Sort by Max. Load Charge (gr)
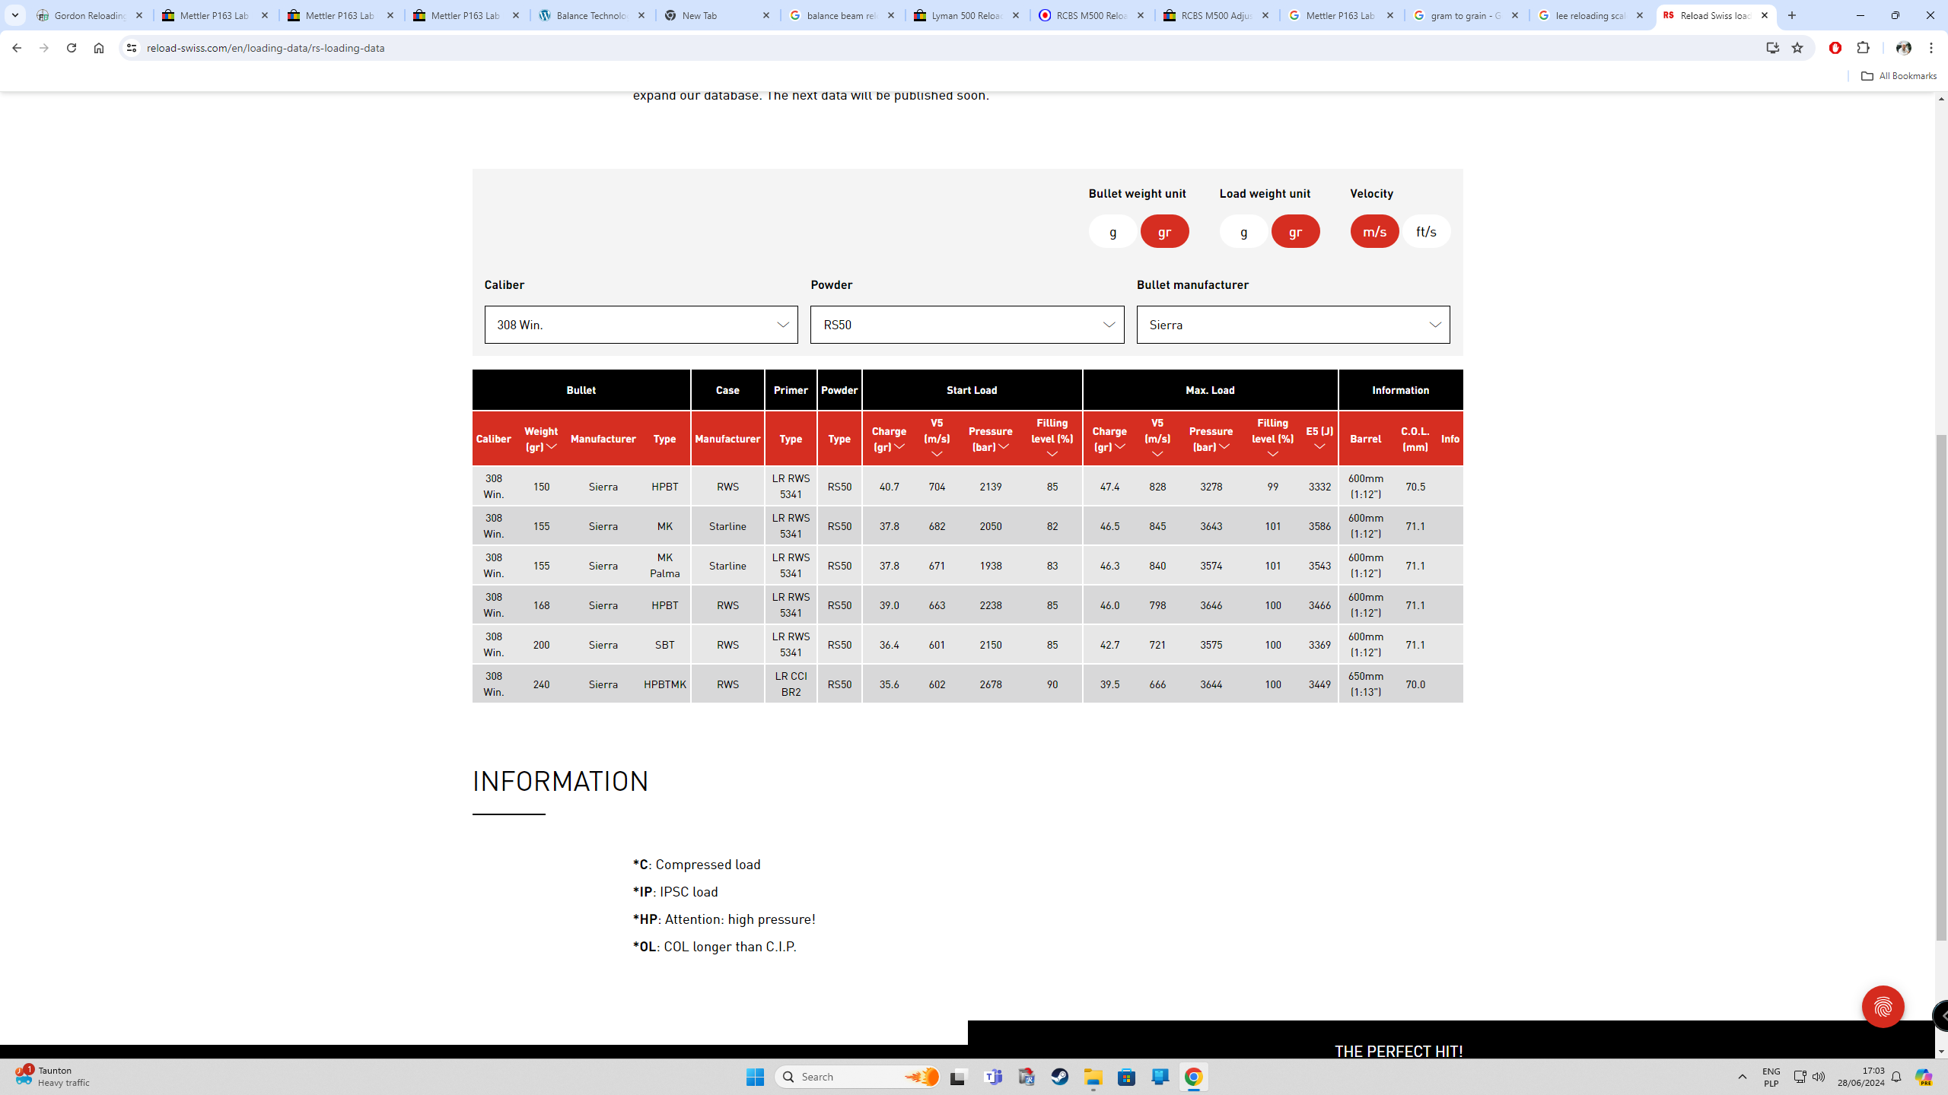The height and width of the screenshot is (1095, 1948). pyautogui.click(x=1109, y=439)
